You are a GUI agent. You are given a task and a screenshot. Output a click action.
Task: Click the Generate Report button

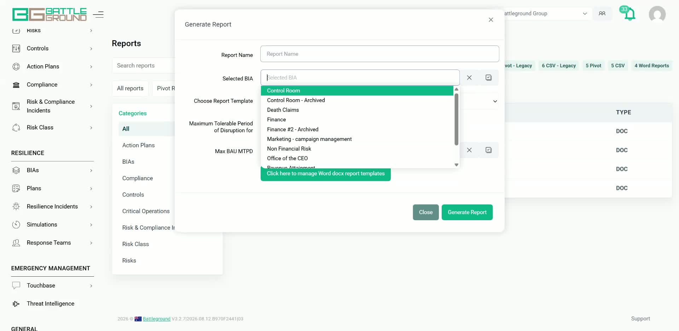pos(467,212)
